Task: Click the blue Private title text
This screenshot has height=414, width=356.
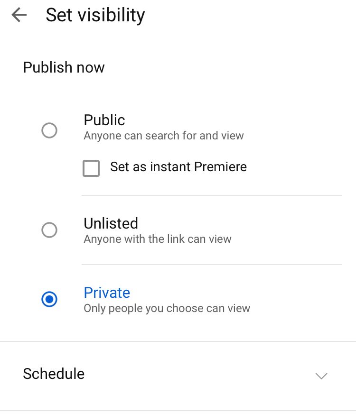Action: (107, 293)
